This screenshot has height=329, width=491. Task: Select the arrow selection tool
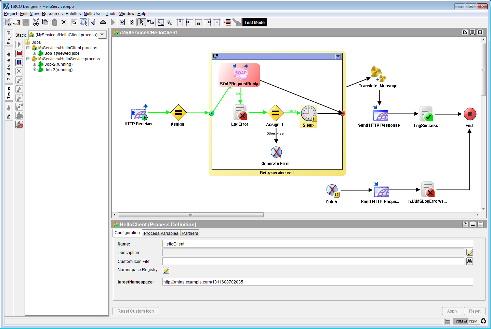pos(142,22)
